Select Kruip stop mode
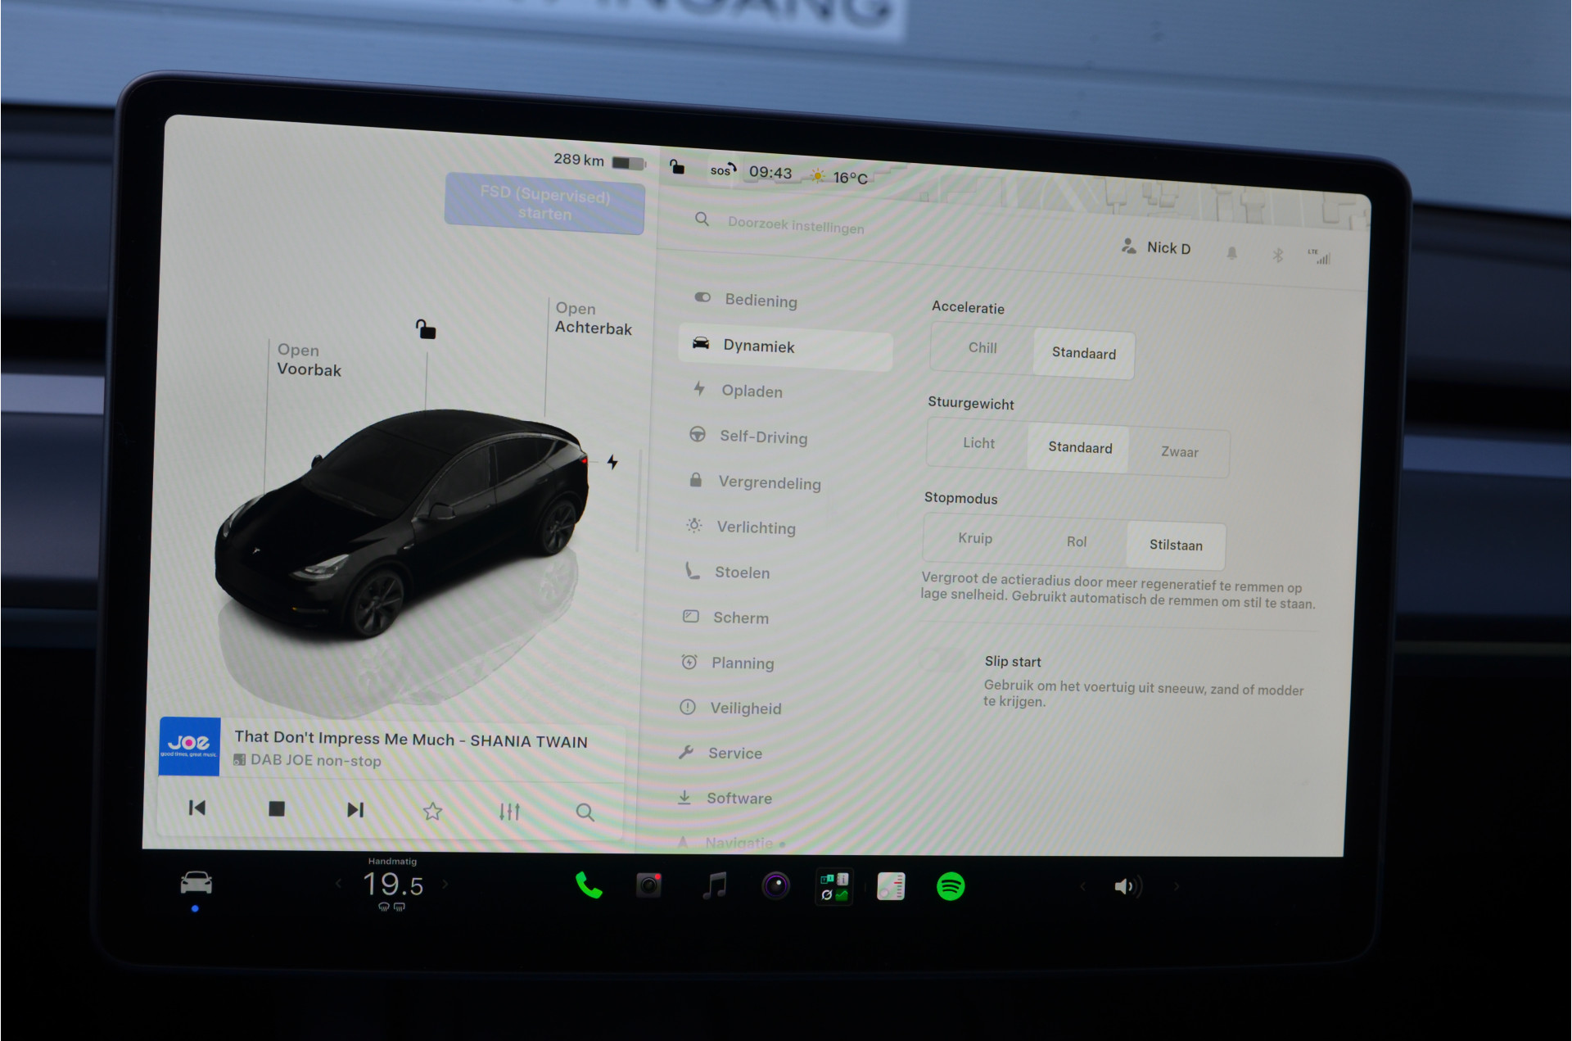This screenshot has height=1041, width=1572. (x=974, y=538)
